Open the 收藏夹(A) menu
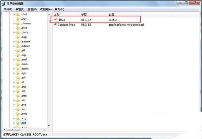 pyautogui.click(x=46, y=9)
